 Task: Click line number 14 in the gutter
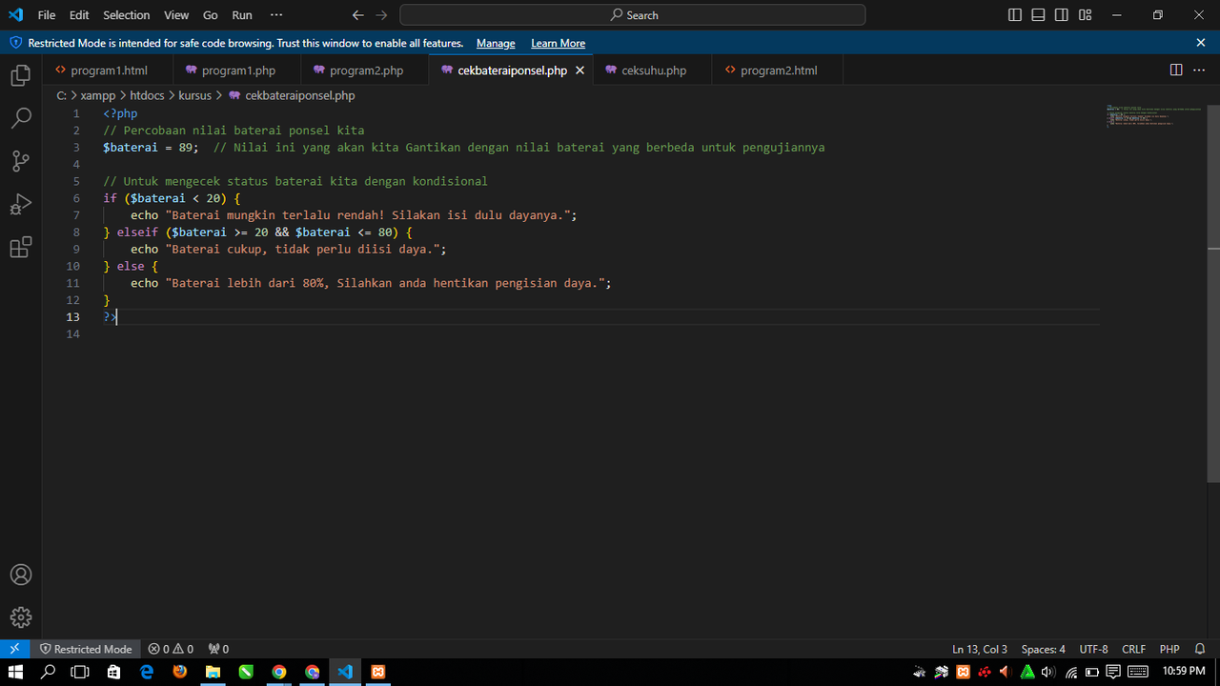pyautogui.click(x=73, y=334)
